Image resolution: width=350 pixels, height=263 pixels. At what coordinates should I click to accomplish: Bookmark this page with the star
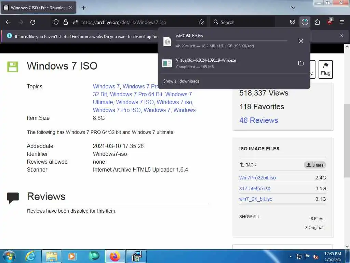pos(201,22)
